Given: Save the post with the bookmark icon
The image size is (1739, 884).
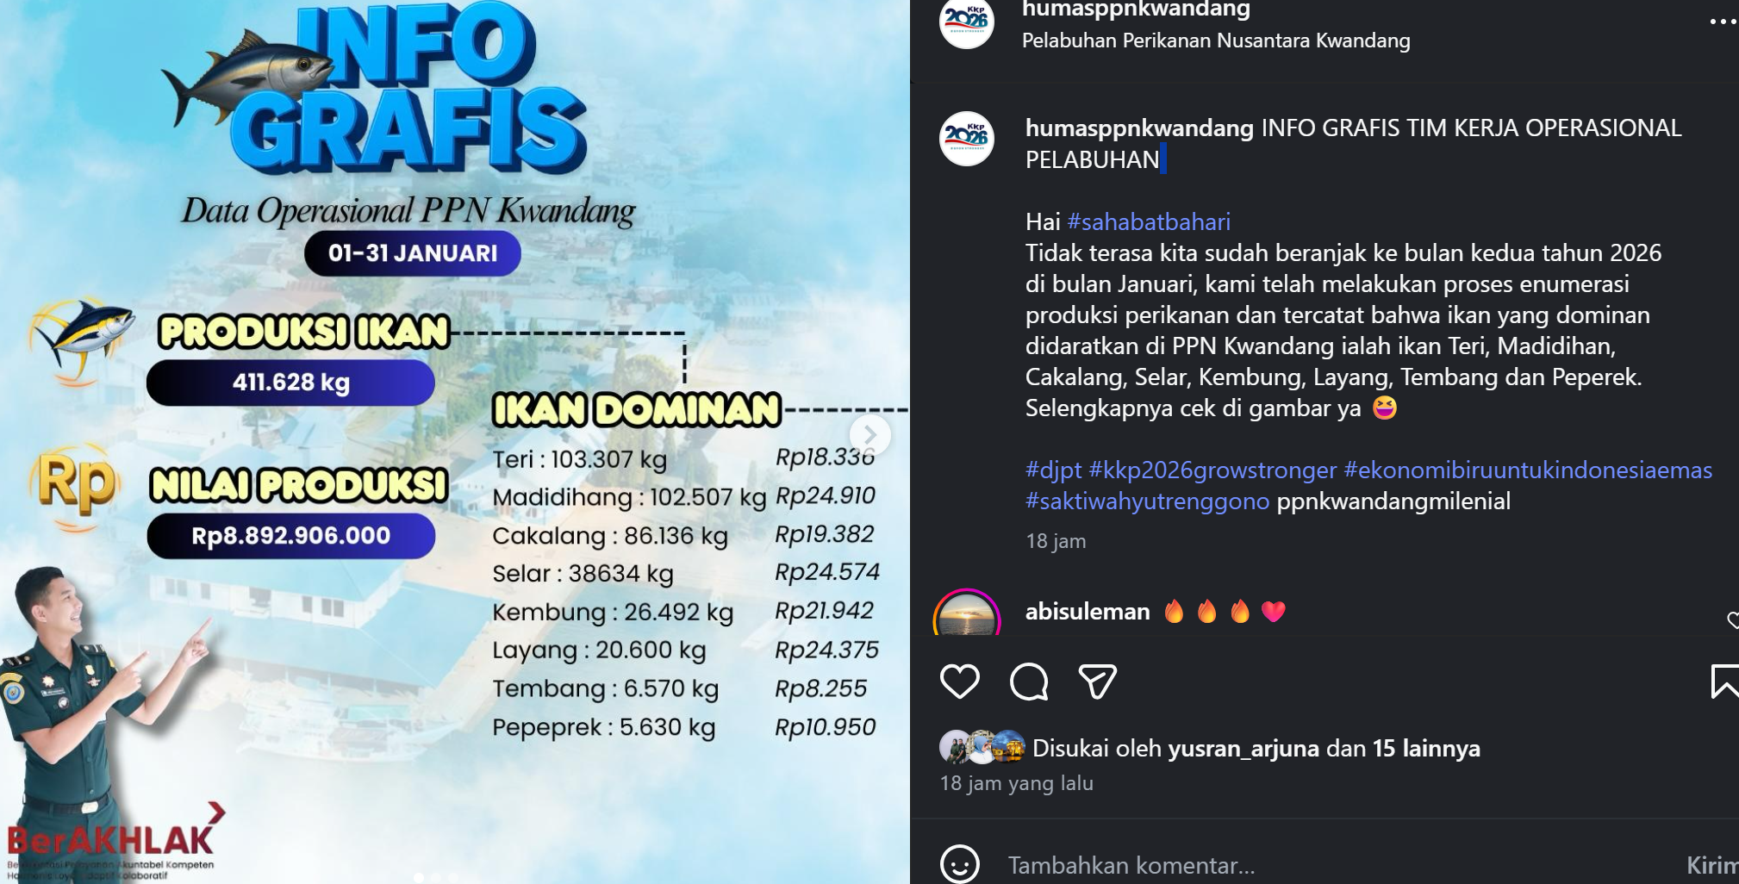Looking at the screenshot, I should pyautogui.click(x=1724, y=682).
